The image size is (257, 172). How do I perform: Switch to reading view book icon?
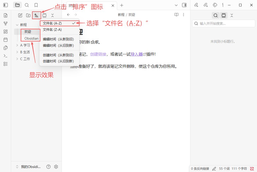[x=176, y=15]
